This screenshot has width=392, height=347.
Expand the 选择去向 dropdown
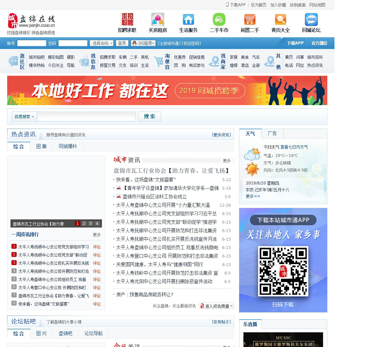coord(102,43)
